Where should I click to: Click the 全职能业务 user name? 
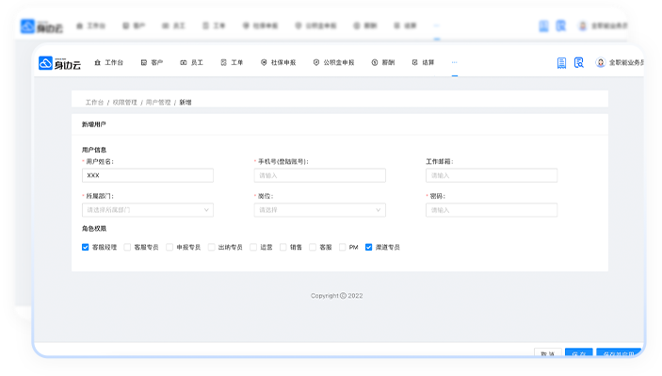point(626,62)
